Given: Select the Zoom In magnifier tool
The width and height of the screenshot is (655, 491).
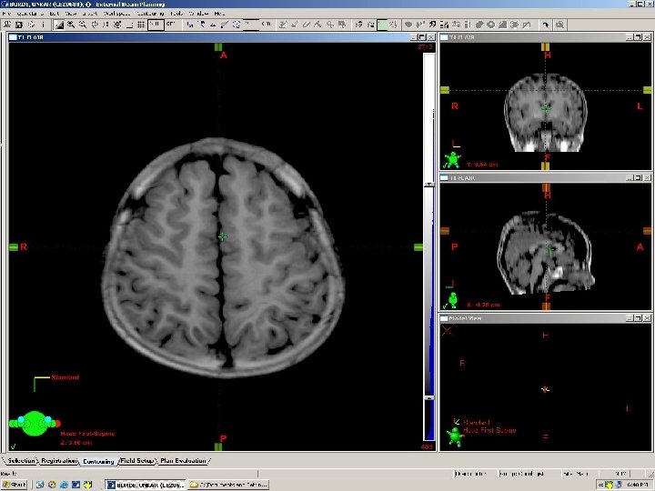Looking at the screenshot, I should point(71,25).
